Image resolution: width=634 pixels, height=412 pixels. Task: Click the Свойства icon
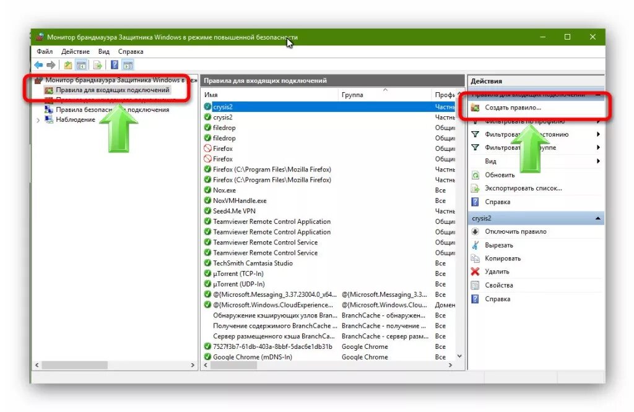coord(475,285)
